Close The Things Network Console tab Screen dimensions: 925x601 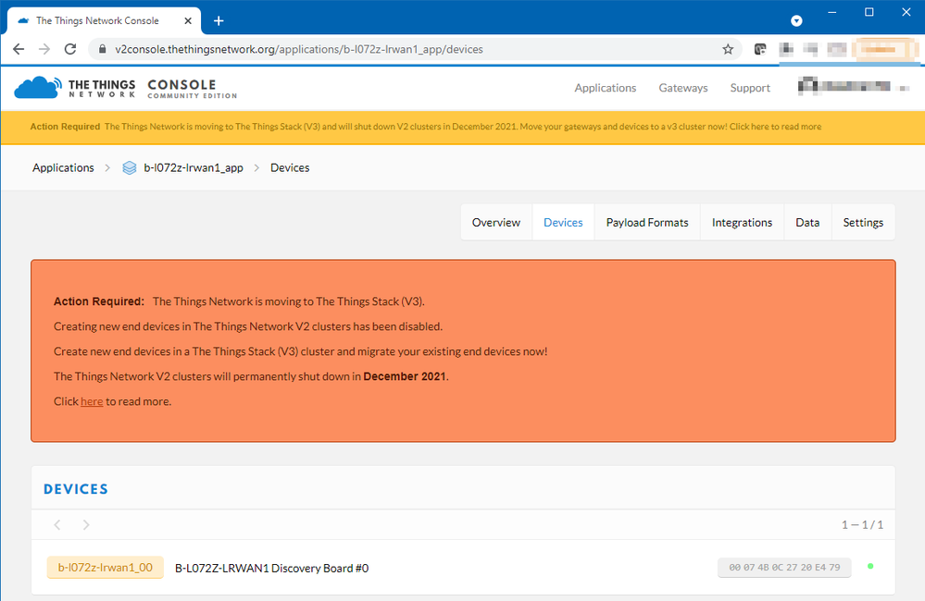pos(188,20)
